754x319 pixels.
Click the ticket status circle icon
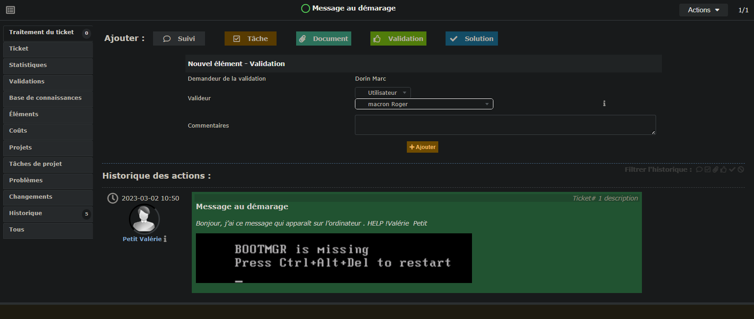pyautogui.click(x=306, y=8)
